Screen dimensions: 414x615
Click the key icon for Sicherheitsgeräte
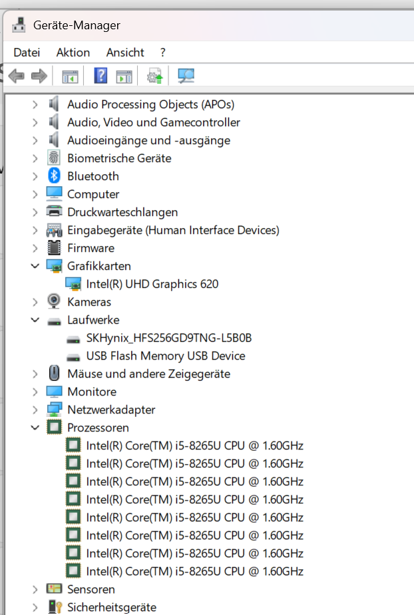[x=55, y=607]
